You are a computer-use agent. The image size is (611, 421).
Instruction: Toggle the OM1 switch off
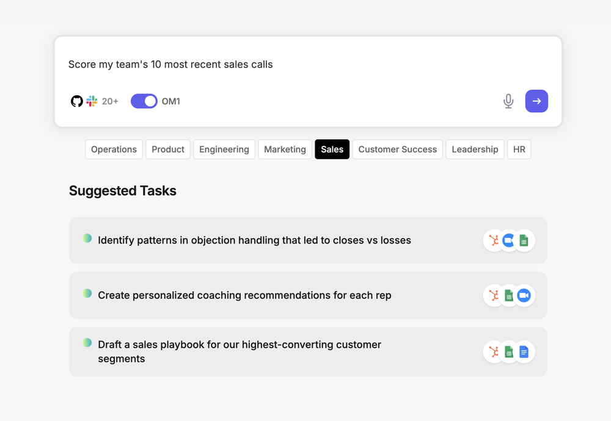pos(144,101)
